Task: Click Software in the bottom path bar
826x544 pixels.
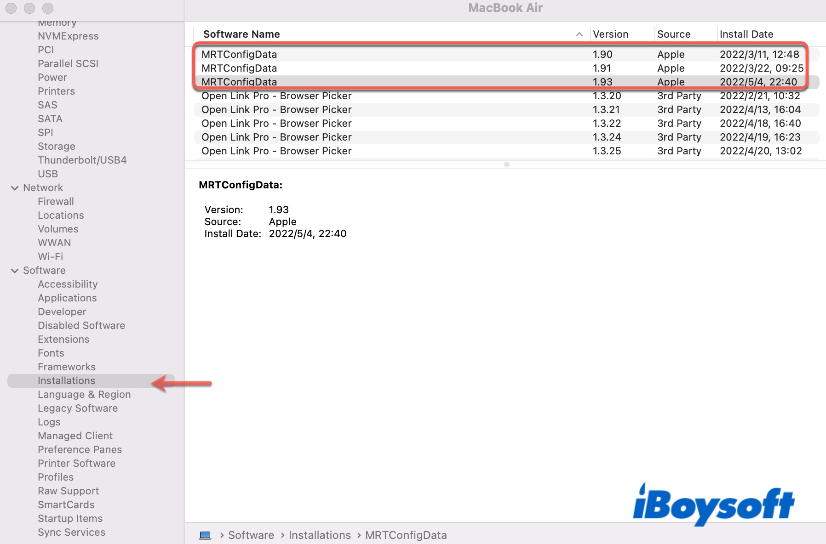Action: [251, 535]
